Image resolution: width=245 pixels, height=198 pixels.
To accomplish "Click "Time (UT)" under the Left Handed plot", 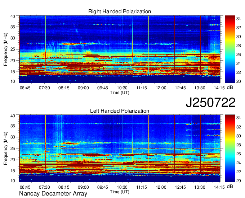I will (120, 192).
